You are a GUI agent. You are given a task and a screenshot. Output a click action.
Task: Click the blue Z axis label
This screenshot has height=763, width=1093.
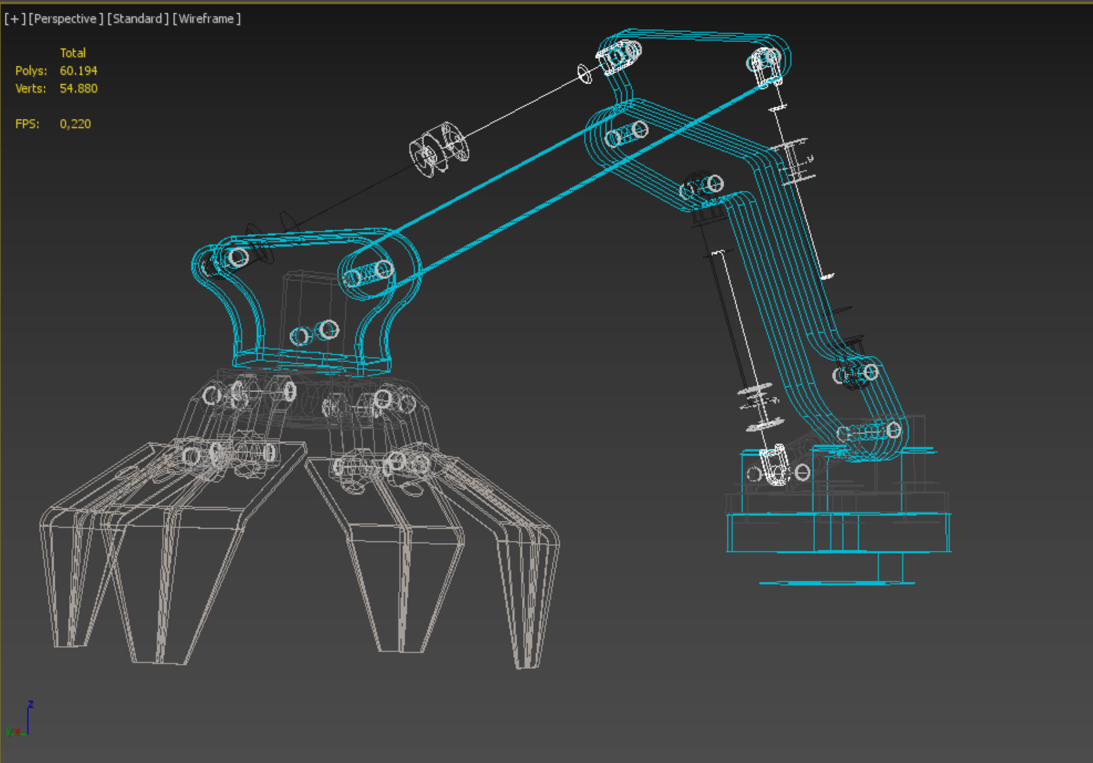tap(31, 704)
